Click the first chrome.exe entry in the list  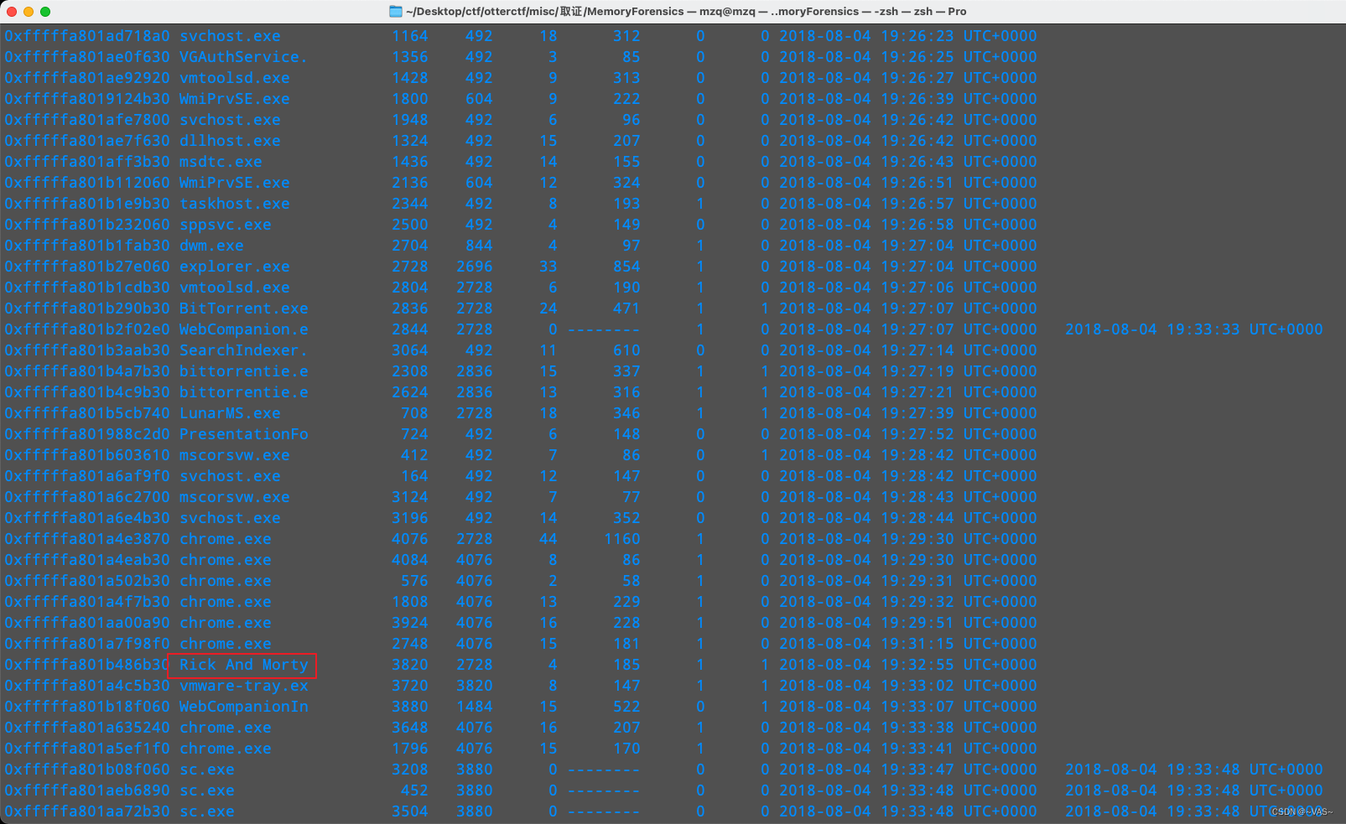[x=225, y=538]
